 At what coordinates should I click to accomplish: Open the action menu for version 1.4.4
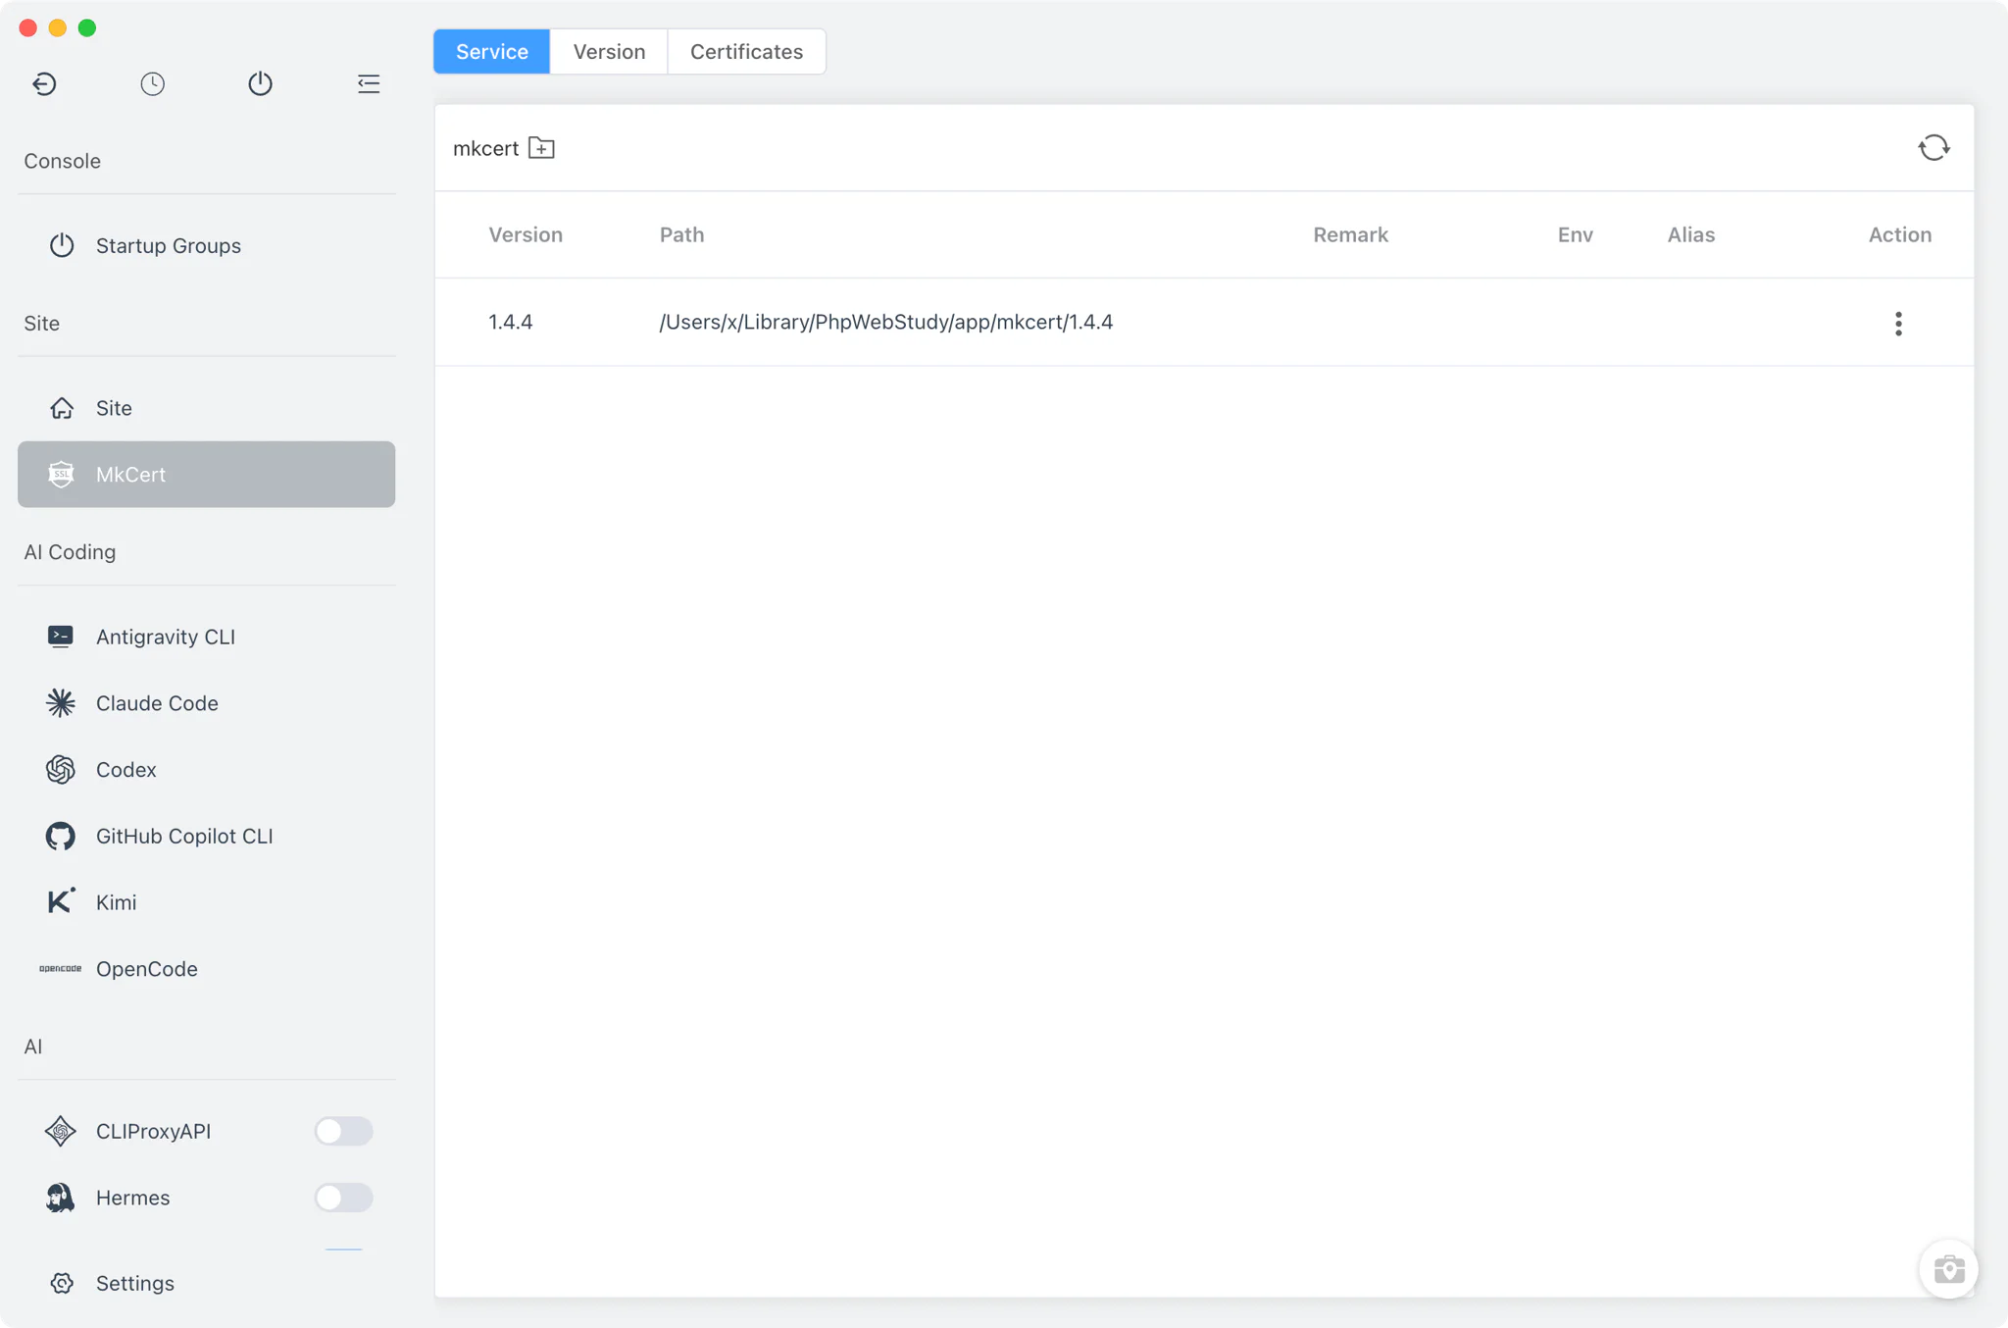(x=1898, y=323)
